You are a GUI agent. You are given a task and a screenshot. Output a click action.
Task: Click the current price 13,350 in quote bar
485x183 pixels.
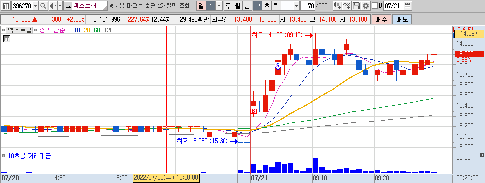[22, 20]
